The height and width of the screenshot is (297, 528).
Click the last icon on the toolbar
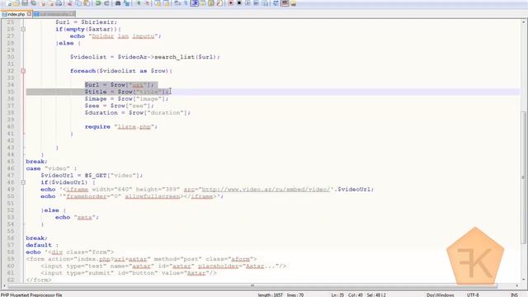tap(294, 3)
